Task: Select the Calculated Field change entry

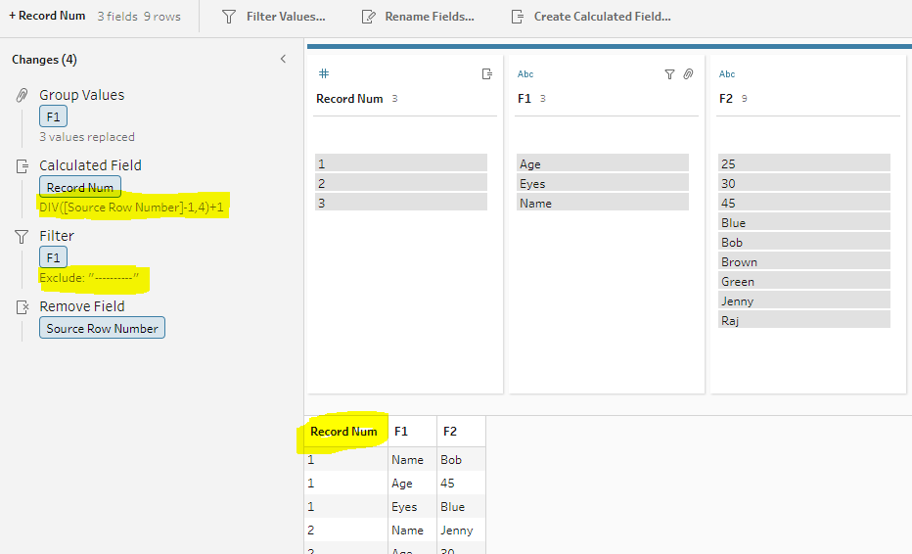Action: coord(90,165)
